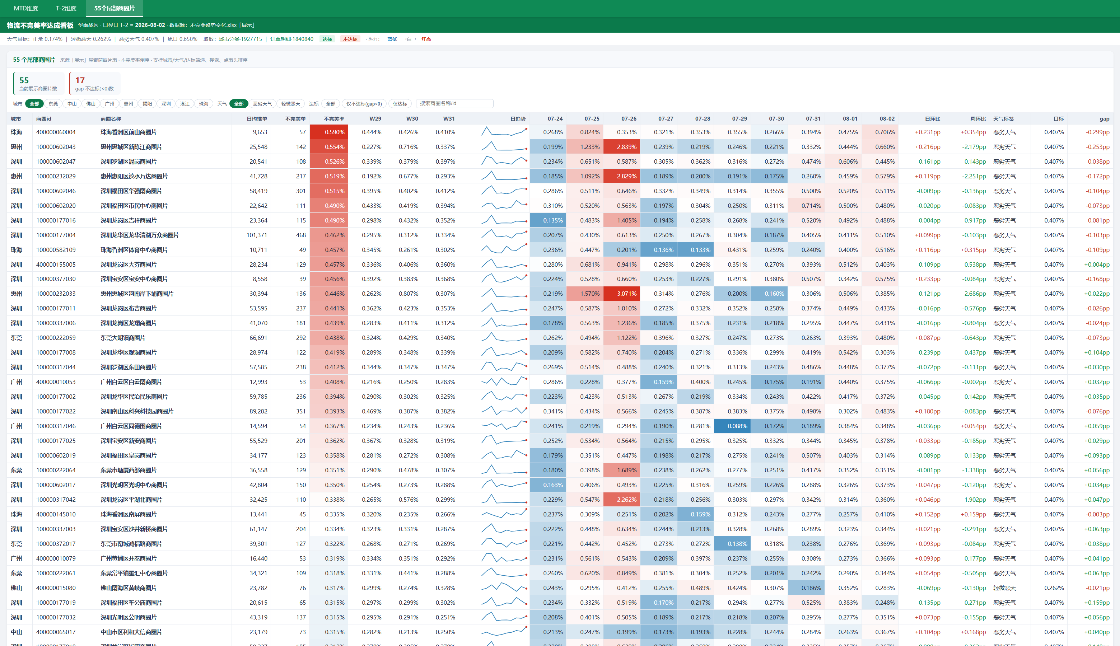Show only 仅不达标(gap<0) rows
The width and height of the screenshot is (1120, 646).
tap(364, 104)
